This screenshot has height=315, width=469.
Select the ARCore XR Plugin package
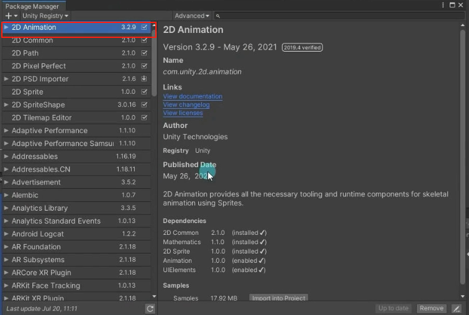76,273
